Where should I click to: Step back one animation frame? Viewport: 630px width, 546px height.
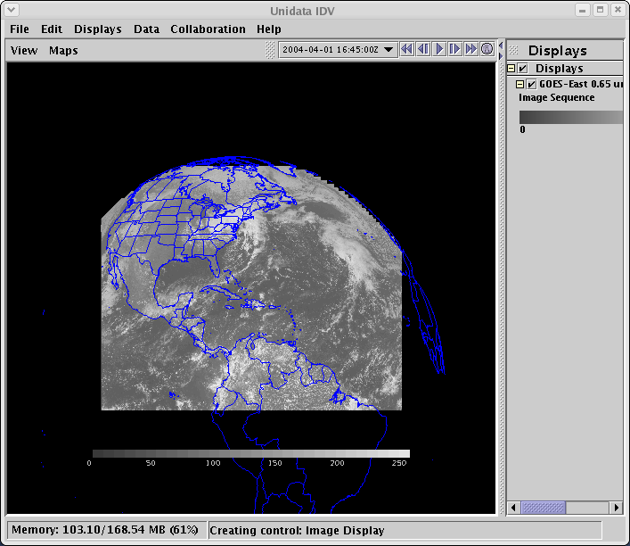coord(422,49)
